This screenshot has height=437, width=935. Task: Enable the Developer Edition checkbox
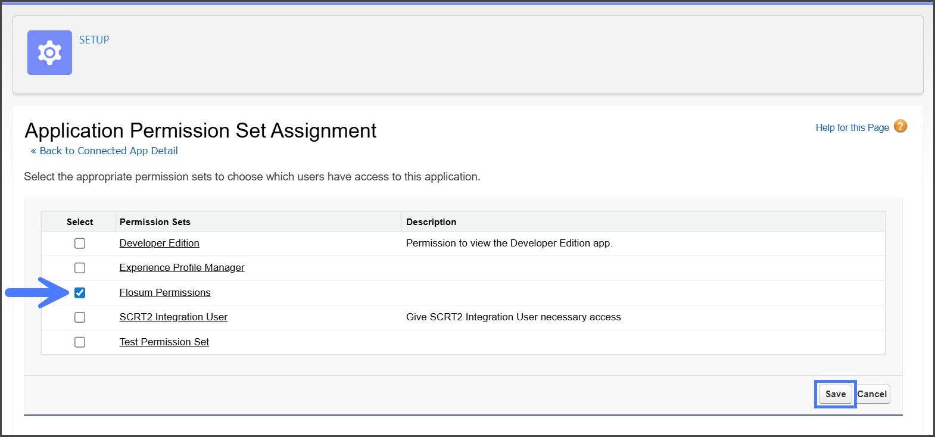point(80,244)
